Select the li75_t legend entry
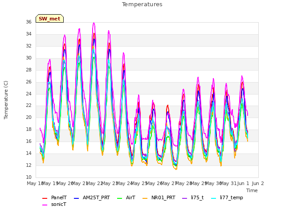This screenshot has width=285, height=213. [x=193, y=197]
